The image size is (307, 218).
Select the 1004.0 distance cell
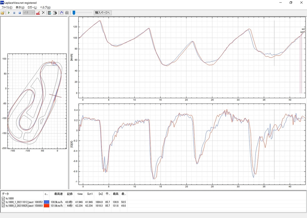(x=99, y=202)
